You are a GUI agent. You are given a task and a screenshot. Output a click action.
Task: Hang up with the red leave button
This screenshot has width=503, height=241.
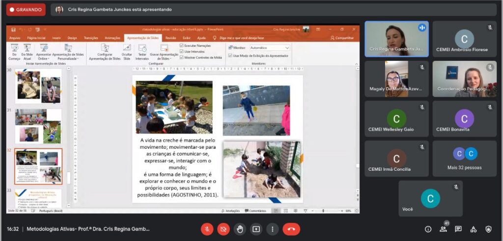(291, 229)
